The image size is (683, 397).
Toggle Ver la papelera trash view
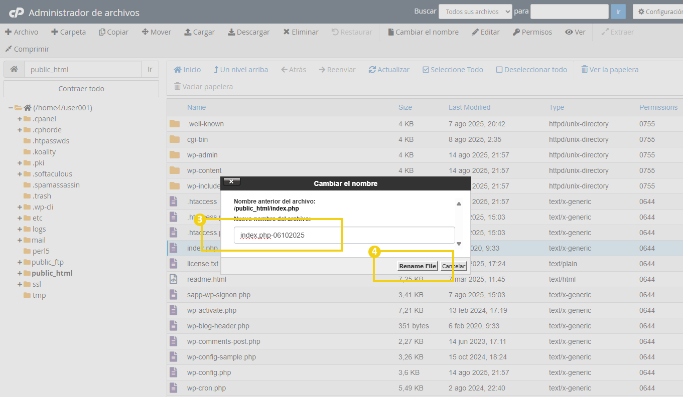[x=609, y=69]
